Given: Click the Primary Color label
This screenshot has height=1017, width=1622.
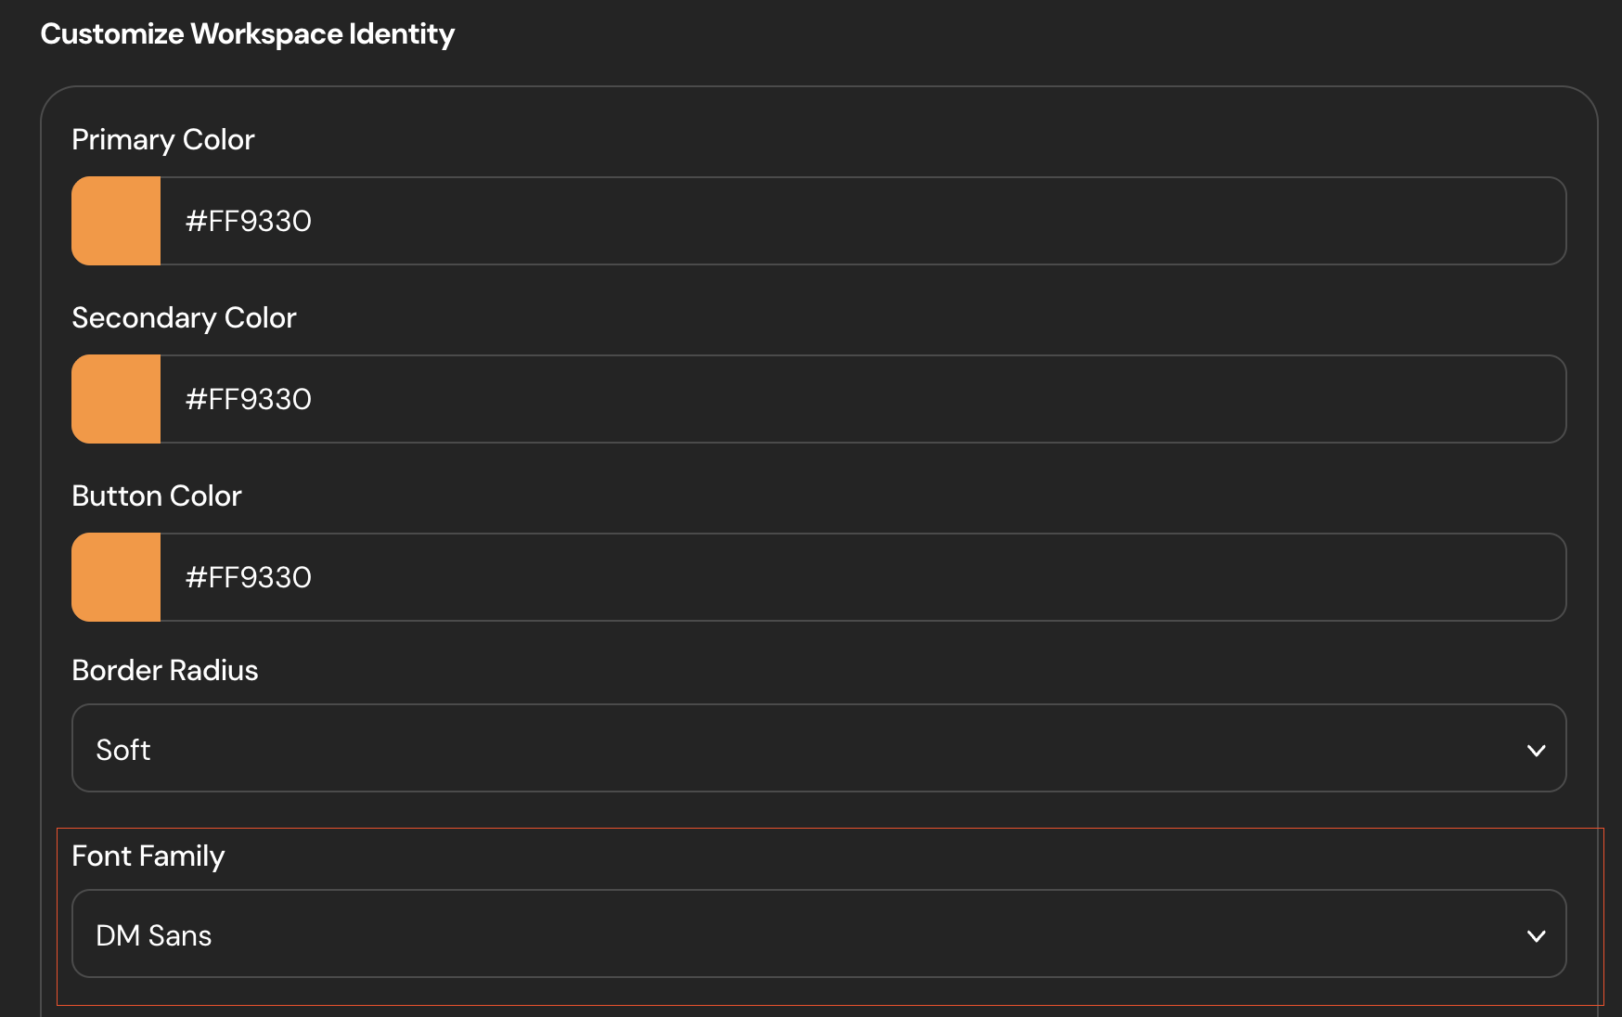Looking at the screenshot, I should tap(163, 139).
